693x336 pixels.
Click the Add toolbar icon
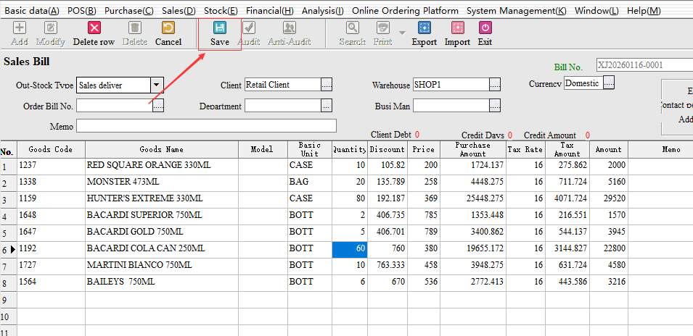pyautogui.click(x=20, y=28)
